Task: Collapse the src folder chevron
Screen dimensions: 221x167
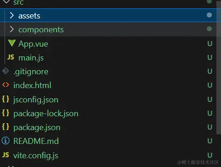Action: (x=6, y=1)
